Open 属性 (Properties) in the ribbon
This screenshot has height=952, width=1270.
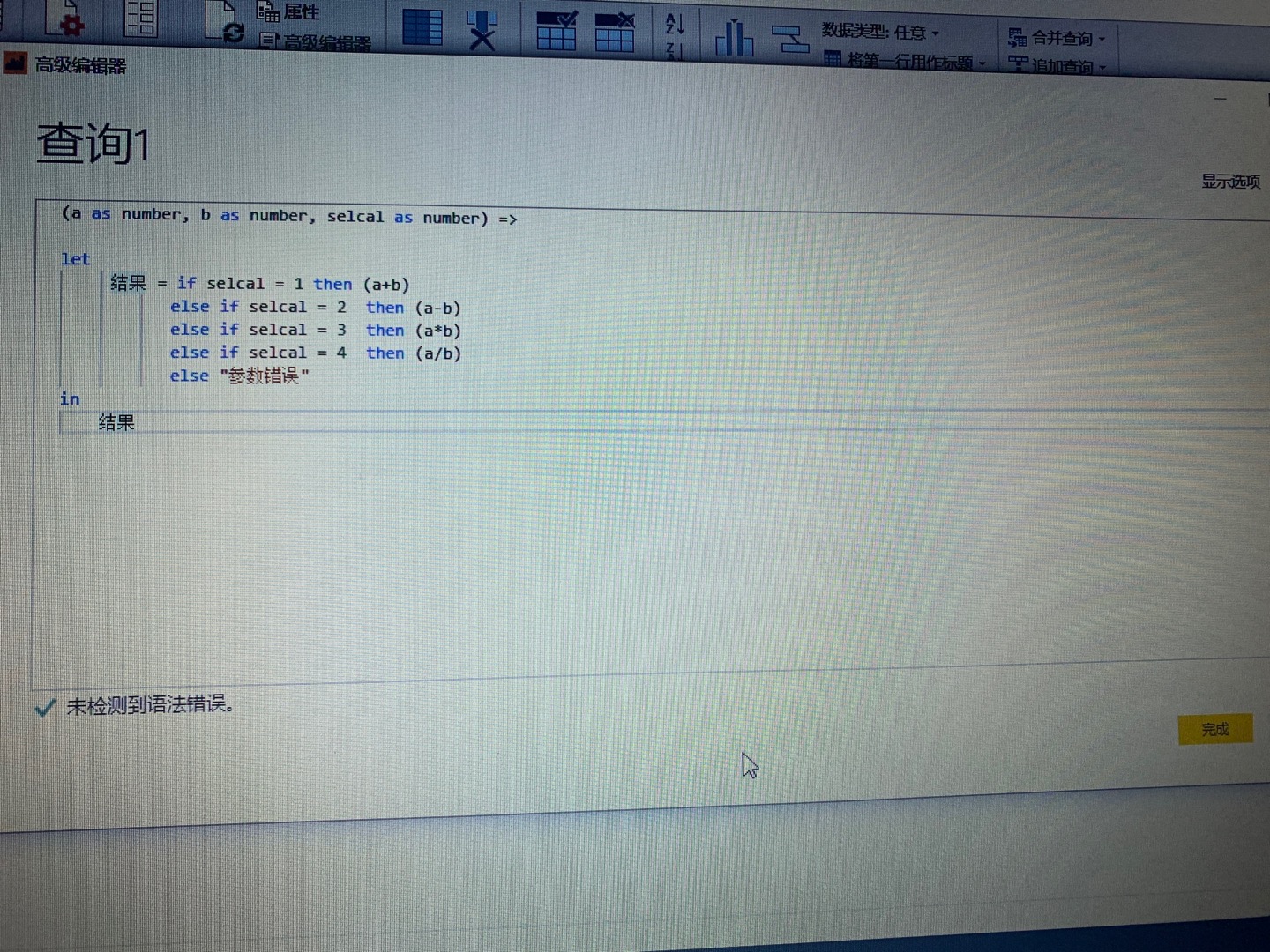[288, 11]
